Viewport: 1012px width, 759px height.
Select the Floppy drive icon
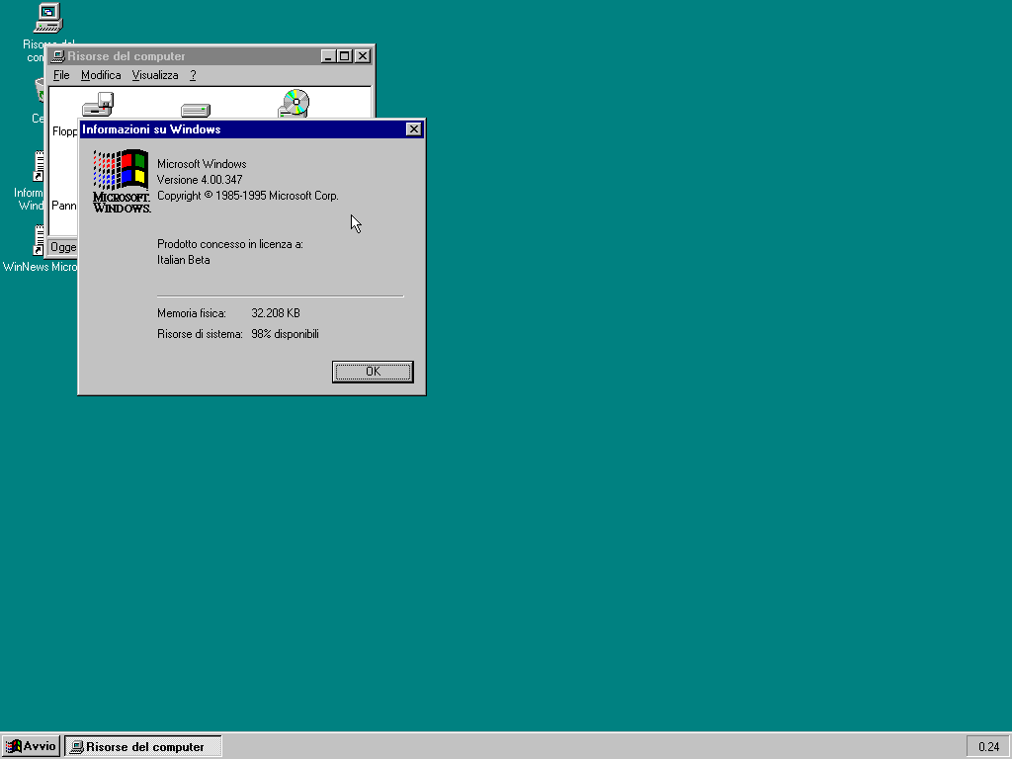pos(97,104)
